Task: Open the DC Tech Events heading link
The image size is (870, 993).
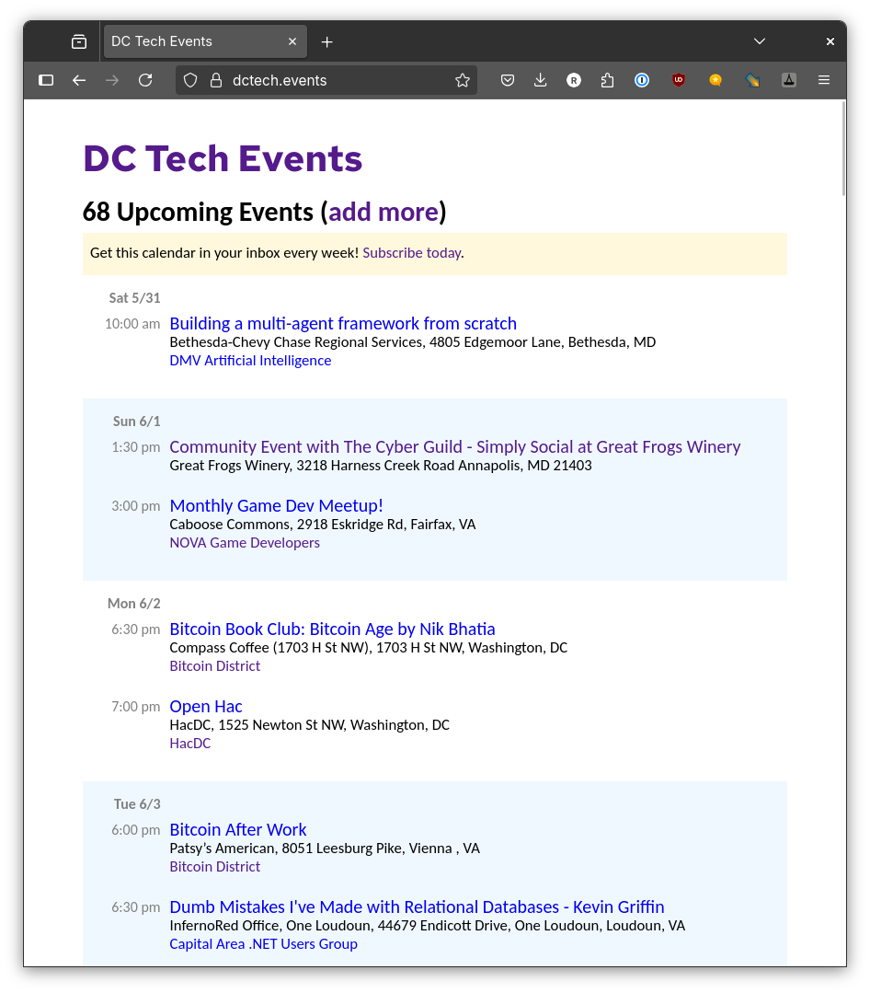Action: (223, 158)
